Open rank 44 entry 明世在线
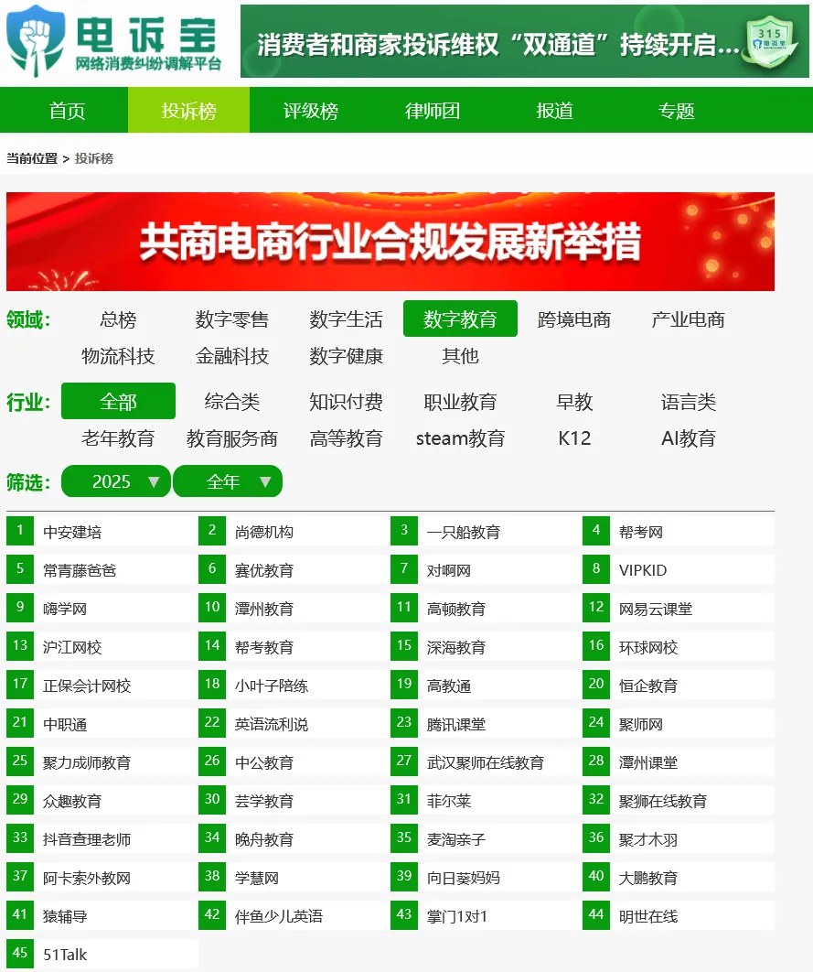This screenshot has height=972, width=813. tap(678, 915)
